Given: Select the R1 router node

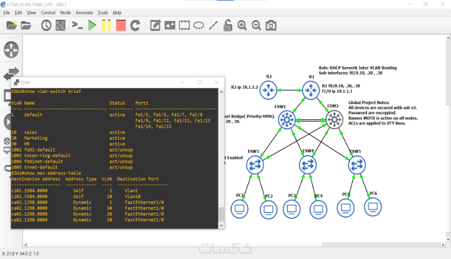Looking at the screenshot, I should tap(311, 90).
